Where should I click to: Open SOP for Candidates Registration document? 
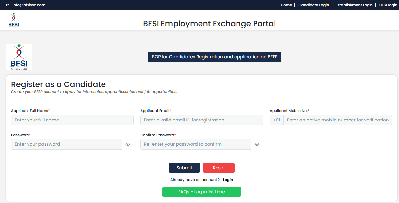tap(215, 57)
